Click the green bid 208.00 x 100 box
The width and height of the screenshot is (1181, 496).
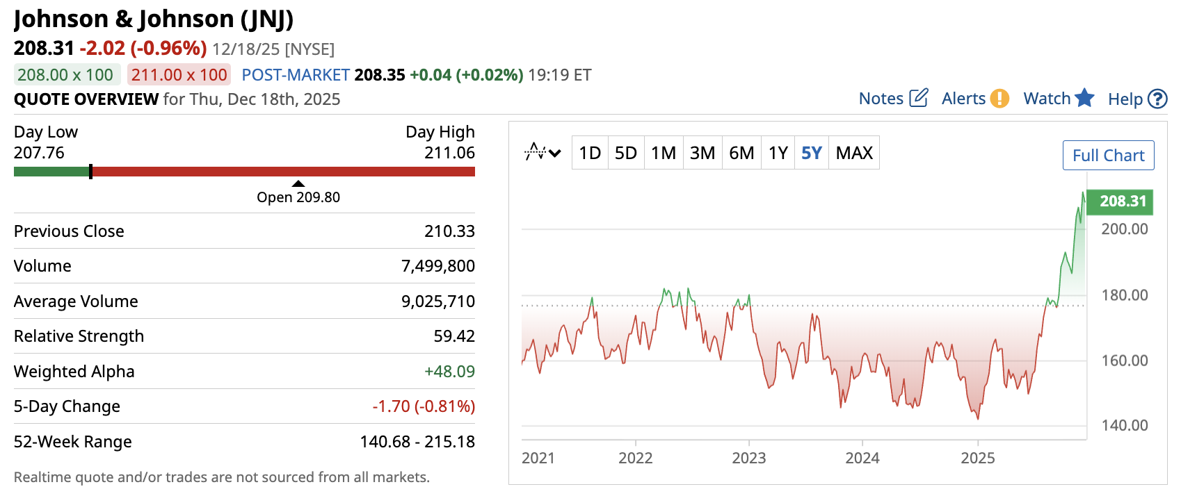66,74
